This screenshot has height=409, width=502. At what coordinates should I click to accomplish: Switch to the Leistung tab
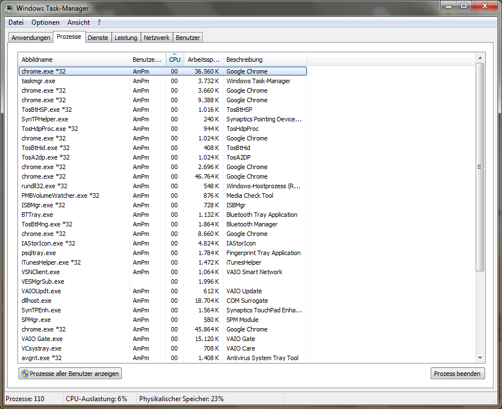pos(126,38)
